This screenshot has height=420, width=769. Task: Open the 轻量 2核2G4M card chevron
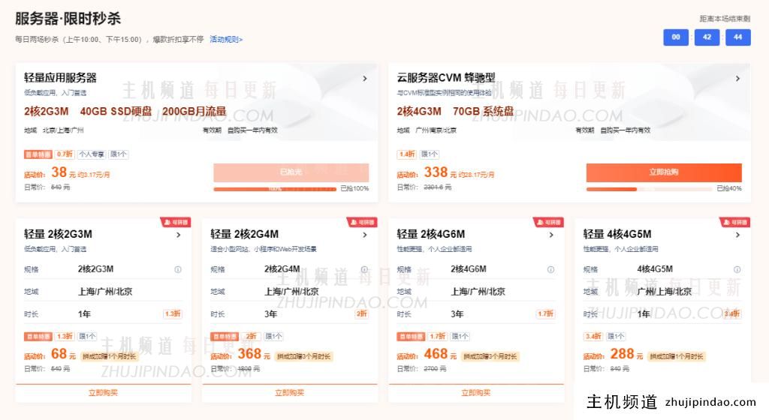[x=365, y=235]
